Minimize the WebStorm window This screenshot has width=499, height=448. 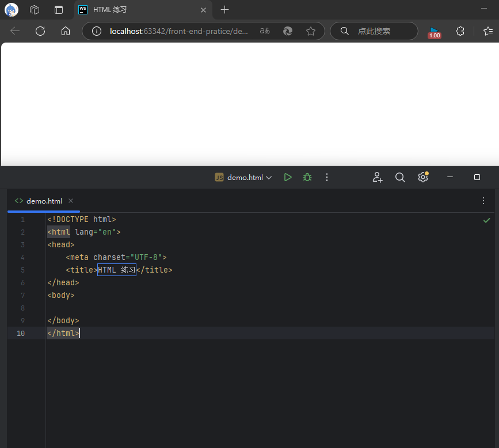tap(450, 177)
